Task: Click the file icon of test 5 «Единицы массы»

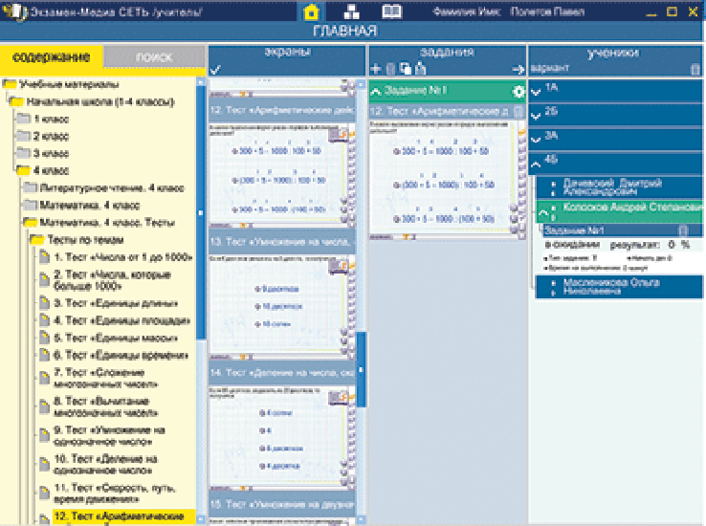Action: click(x=44, y=338)
